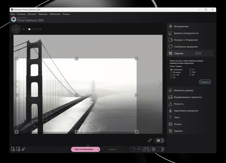Go to next image arrow
This screenshot has height=163, width=226.
160,84
